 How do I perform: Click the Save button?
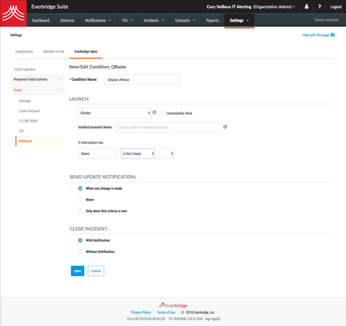77,271
